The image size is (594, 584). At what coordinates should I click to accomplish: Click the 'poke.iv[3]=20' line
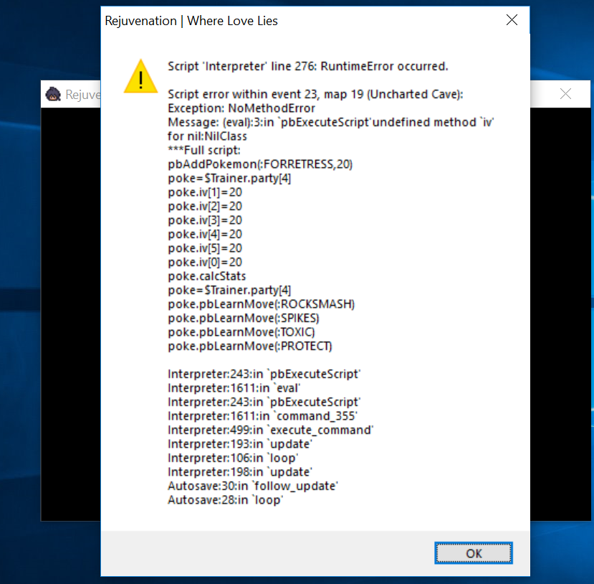205,220
